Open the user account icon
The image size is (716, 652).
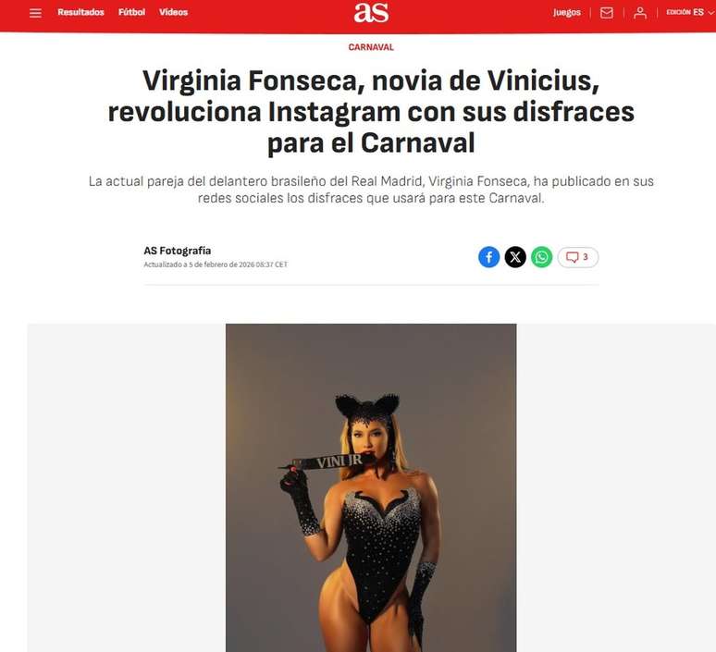coord(640,13)
